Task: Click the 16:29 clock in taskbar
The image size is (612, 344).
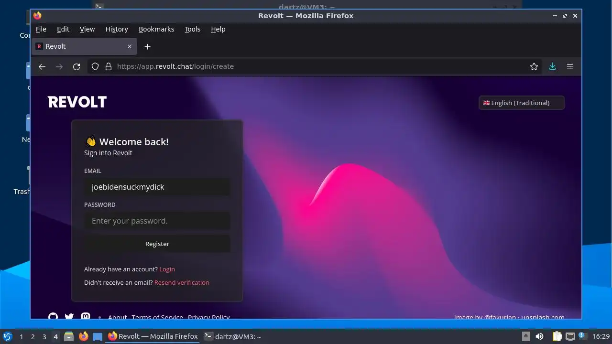Action: [601, 336]
